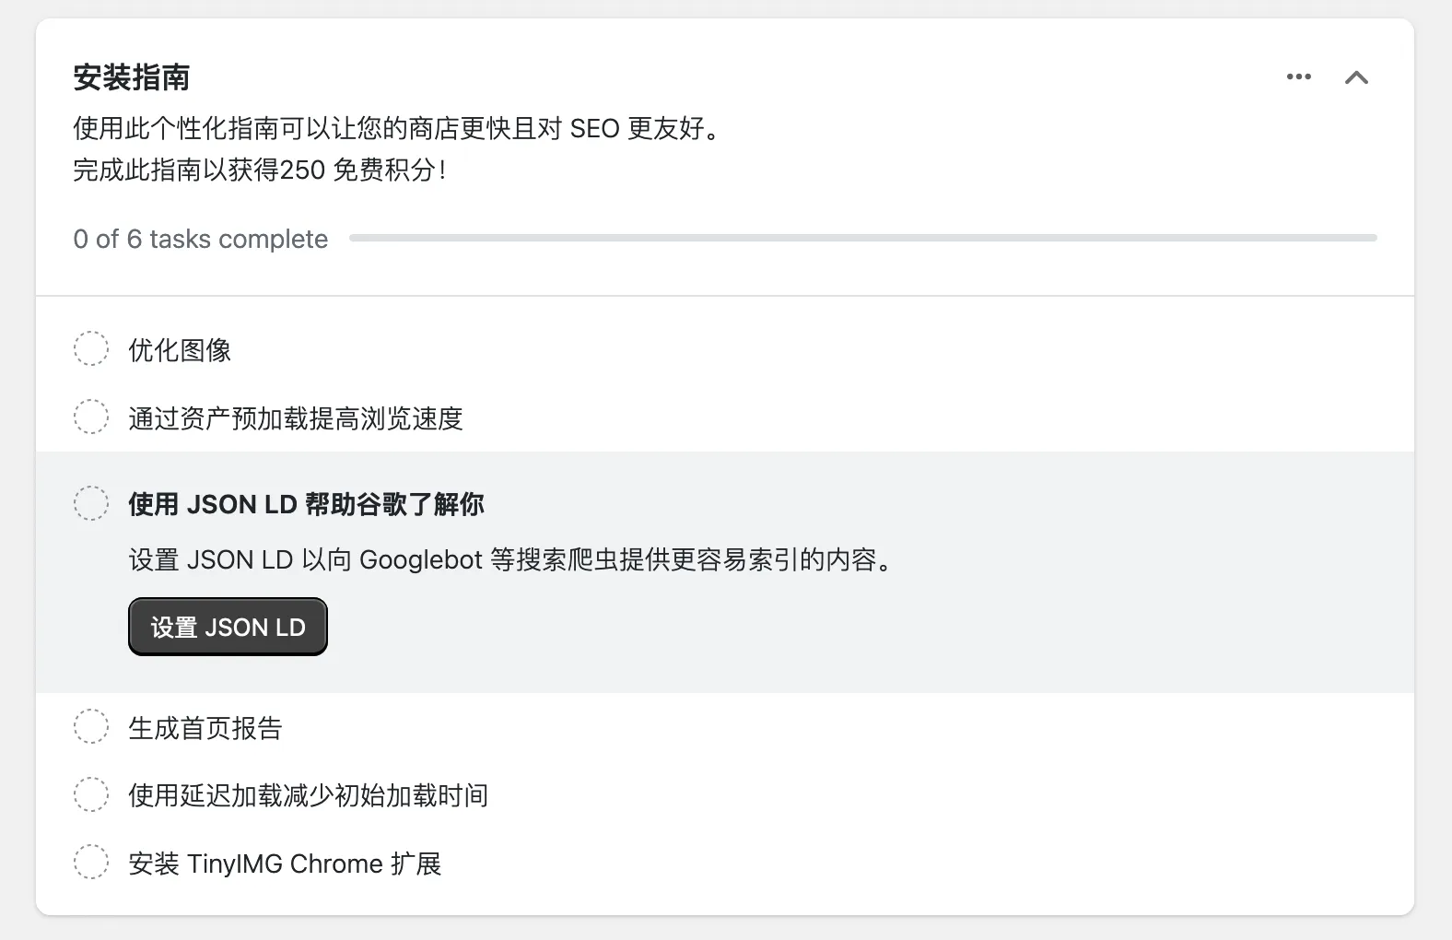
Task: Select the 使用延迟加载减少初始加载时间 task
Action: (x=308, y=795)
